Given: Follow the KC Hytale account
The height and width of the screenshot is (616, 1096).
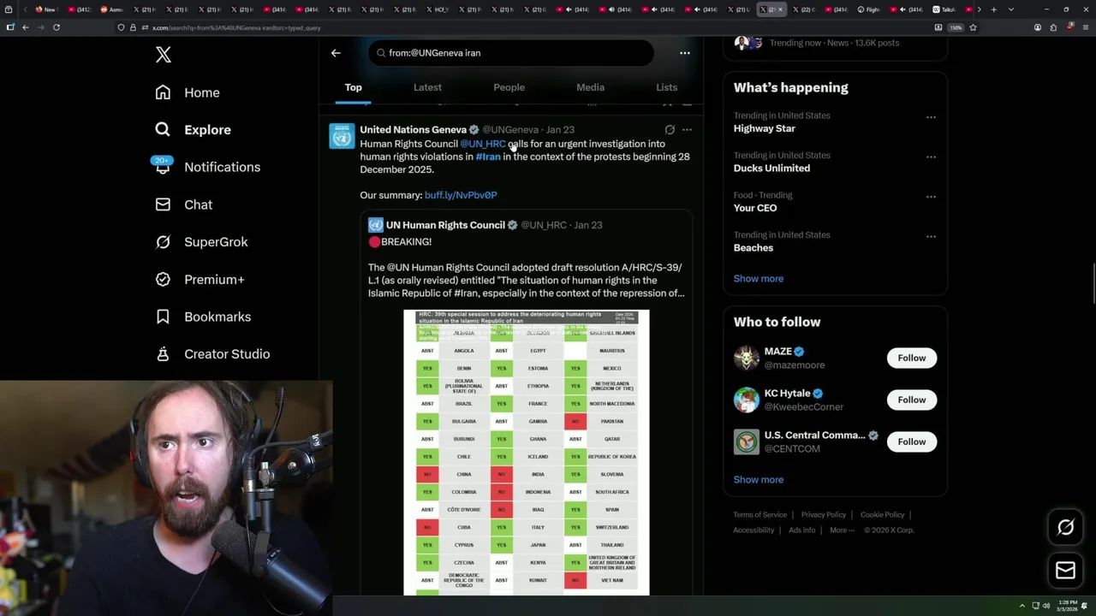Looking at the screenshot, I should pos(911,400).
